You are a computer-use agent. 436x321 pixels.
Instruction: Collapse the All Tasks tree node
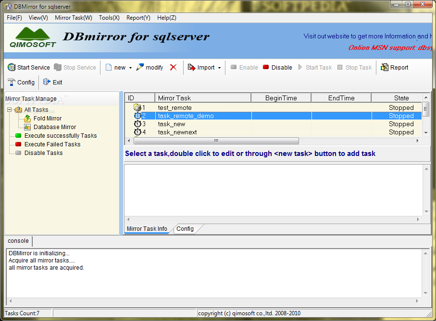10,110
